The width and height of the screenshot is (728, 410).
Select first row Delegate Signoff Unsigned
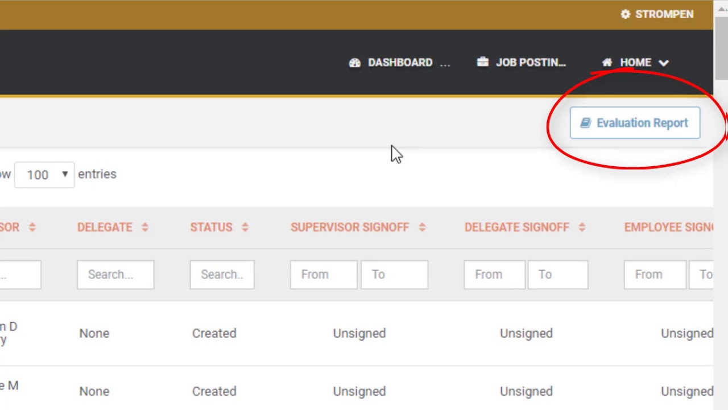[x=526, y=333]
